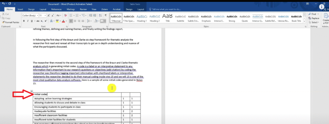Viewport: 329px width, 124px height.
Task: Apply the Heading 2 style
Action: pos(155,18)
